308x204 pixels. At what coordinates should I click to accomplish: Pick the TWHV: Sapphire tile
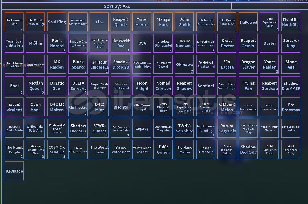click(x=184, y=128)
